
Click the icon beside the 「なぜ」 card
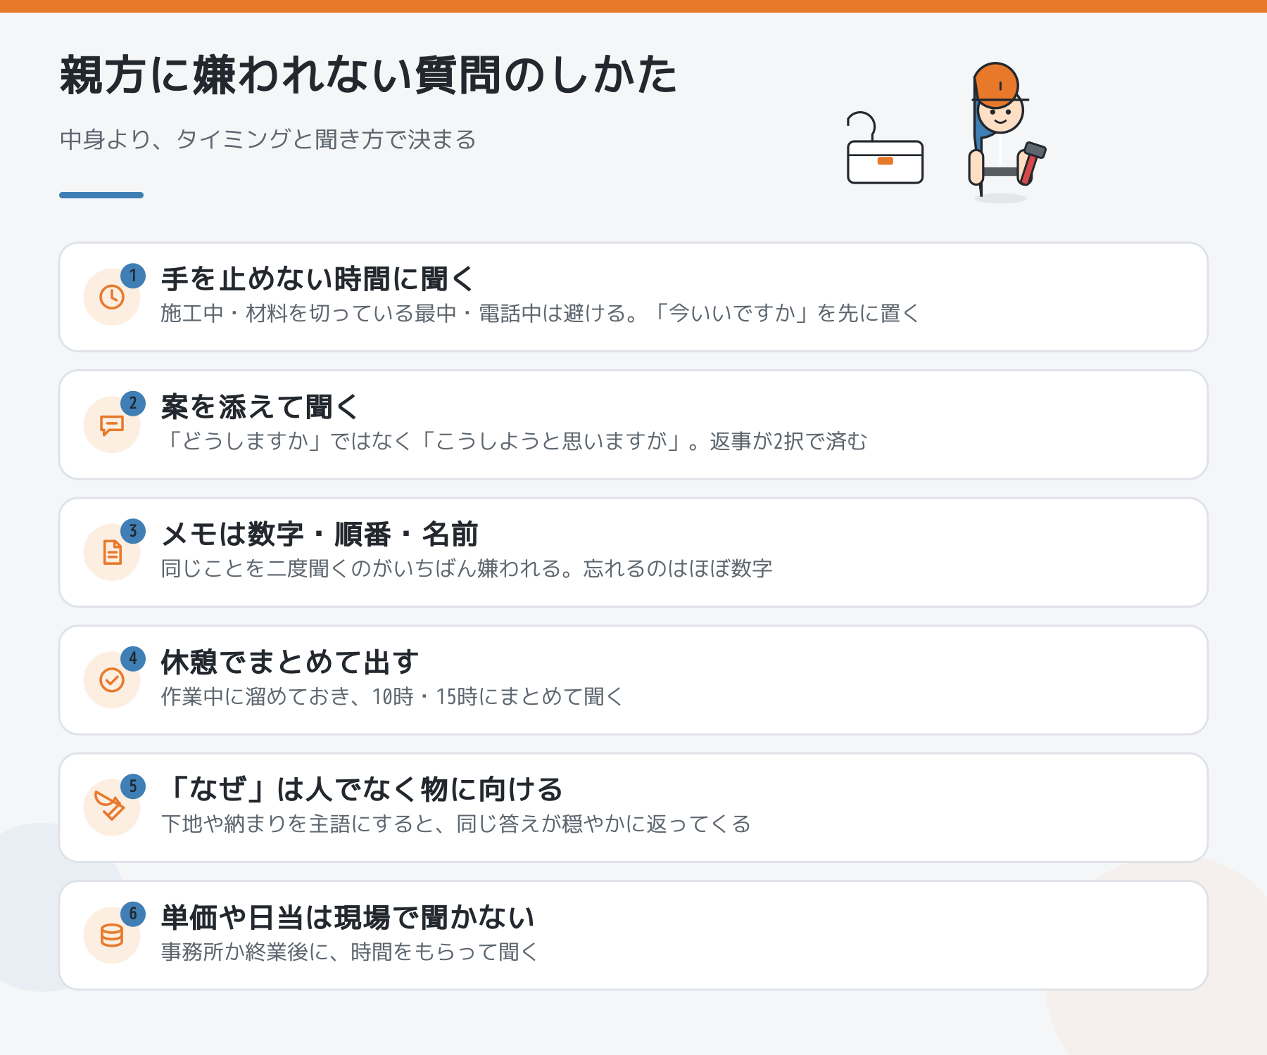tap(110, 806)
